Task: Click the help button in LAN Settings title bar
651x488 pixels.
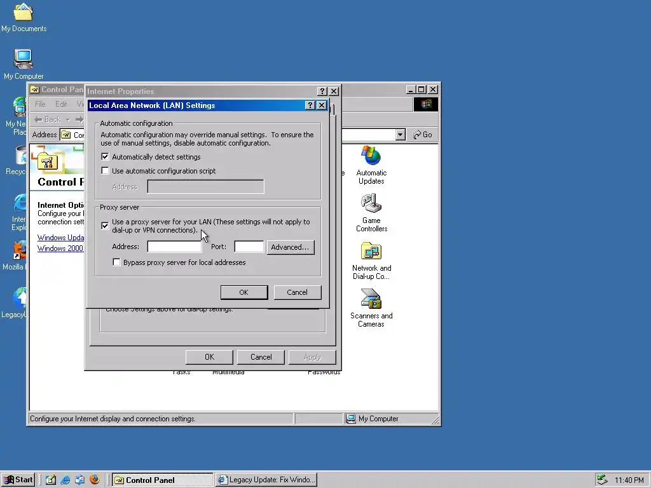Action: pos(310,105)
